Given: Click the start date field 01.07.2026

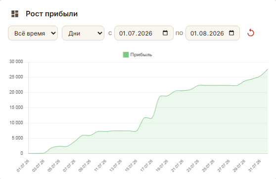Looking at the screenshot, I should (144, 33).
